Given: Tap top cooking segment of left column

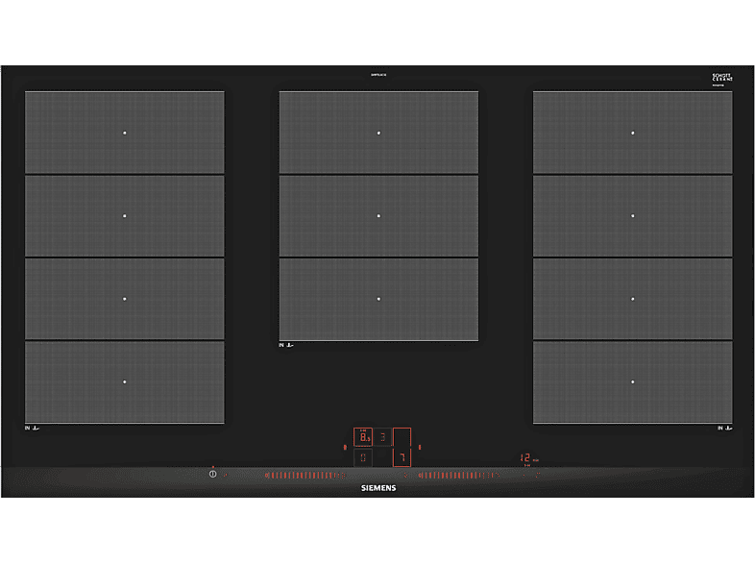Looking at the screenshot, I should (125, 133).
